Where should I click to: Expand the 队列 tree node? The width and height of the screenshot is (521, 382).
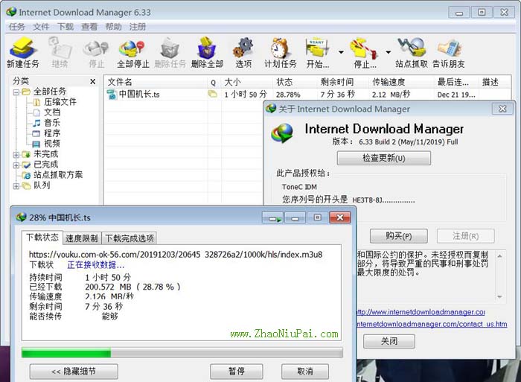tap(16, 186)
